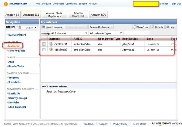Viewport: 182px width, 127px height.
Task: Click the Sign Out link
Action: (x=176, y=4)
